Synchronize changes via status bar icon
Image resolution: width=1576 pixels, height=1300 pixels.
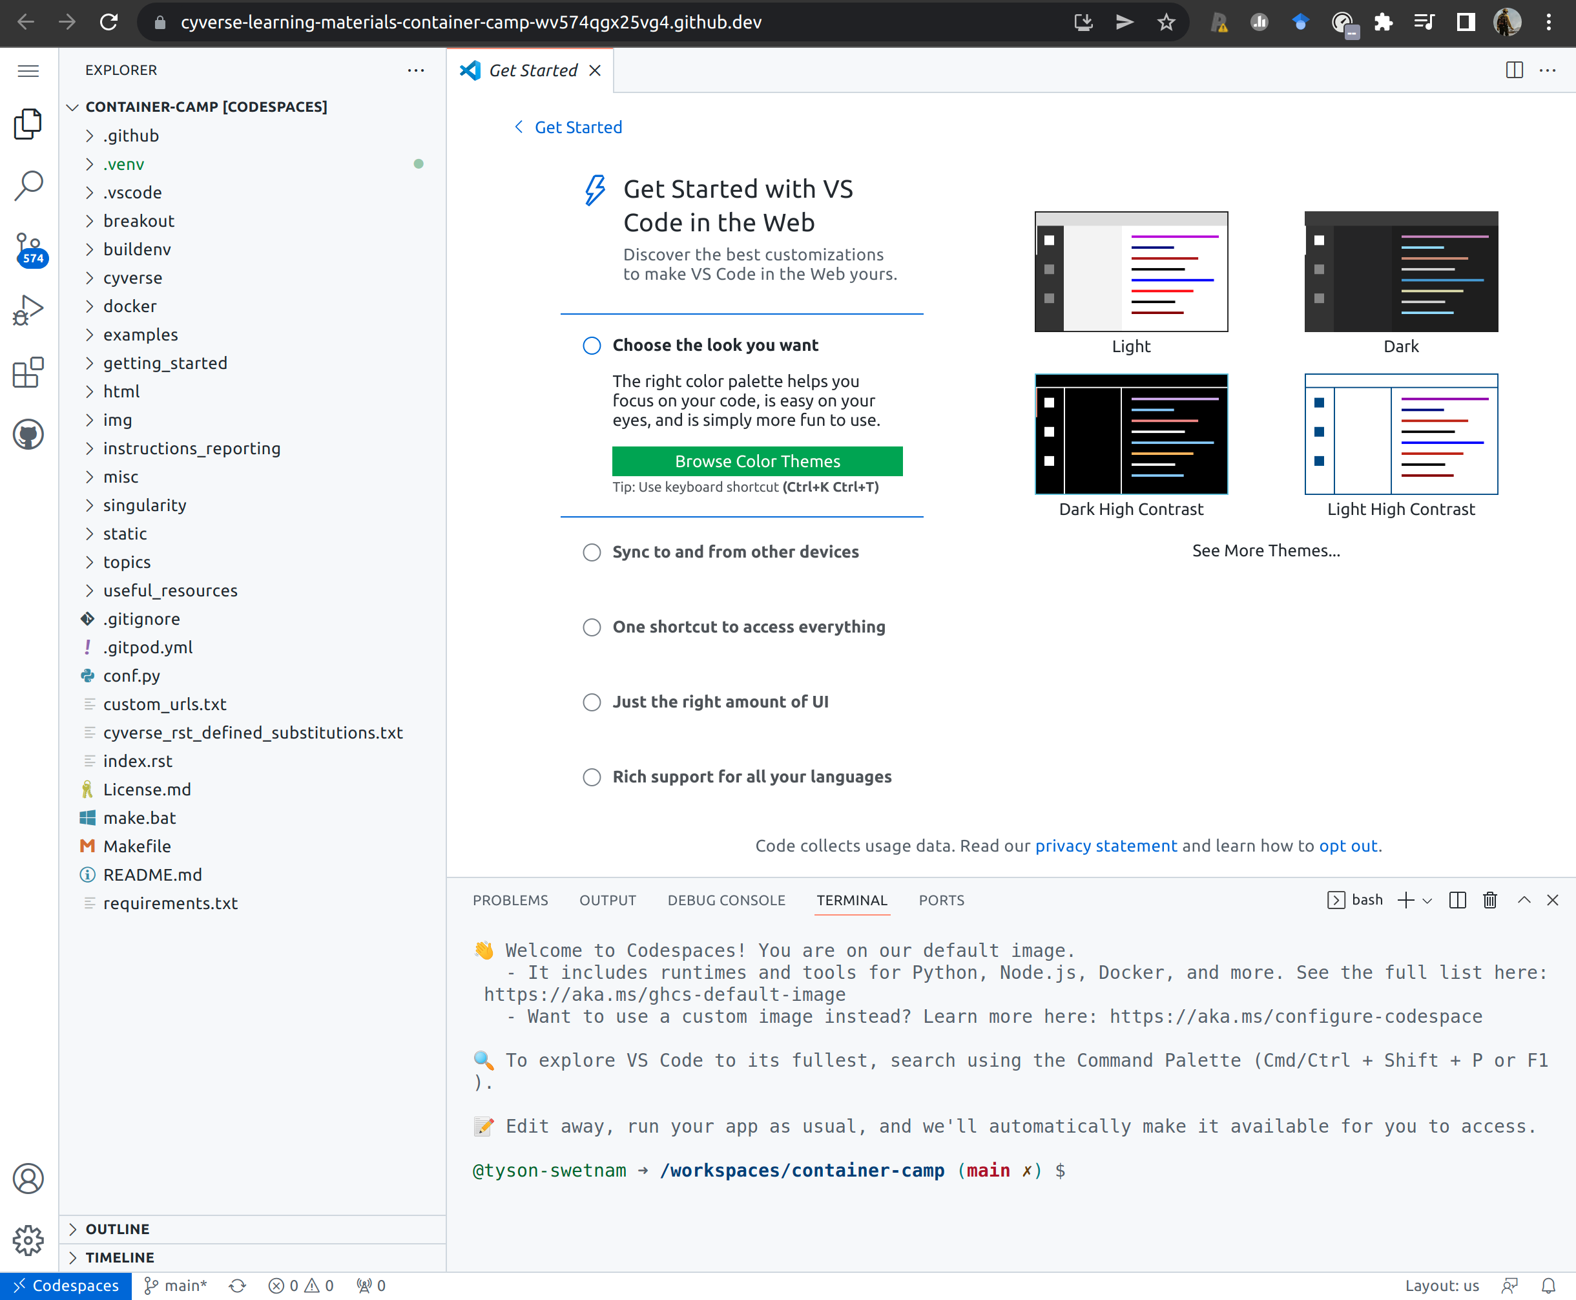click(x=238, y=1286)
